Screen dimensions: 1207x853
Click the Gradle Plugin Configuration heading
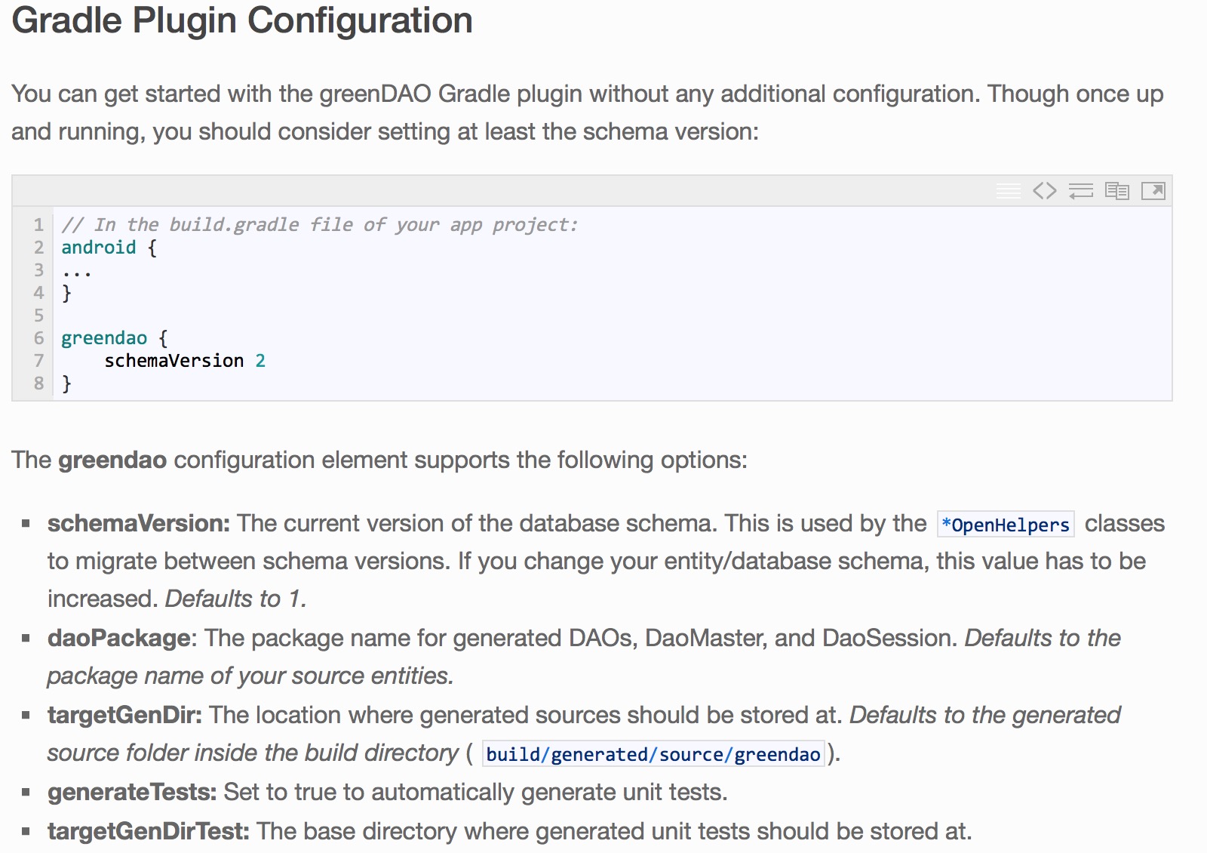(x=242, y=20)
